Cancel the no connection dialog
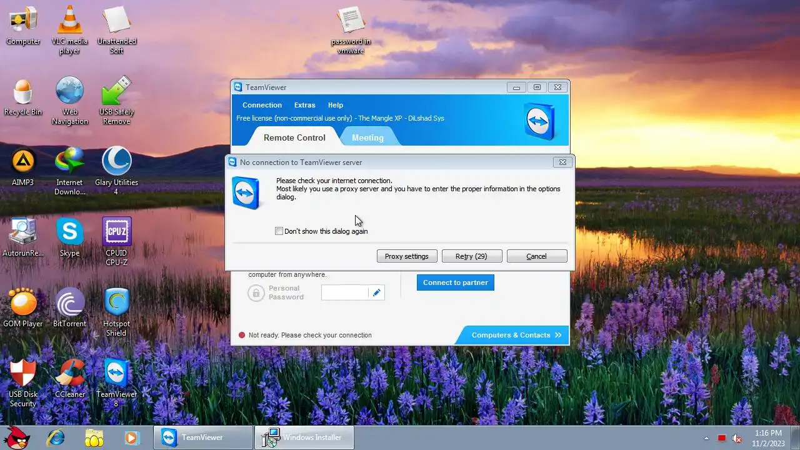Viewport: 800px width, 450px height. [537, 256]
